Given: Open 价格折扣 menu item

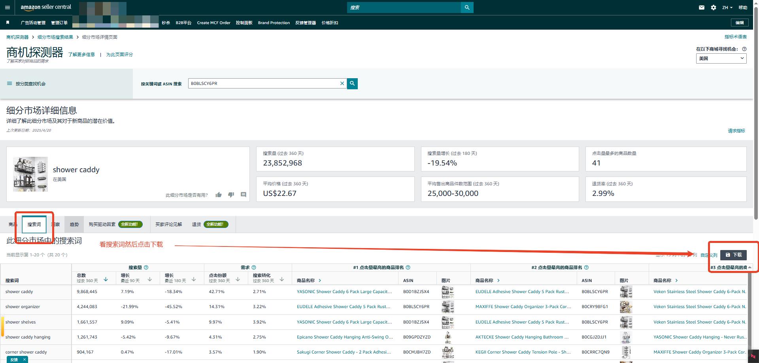Looking at the screenshot, I should coord(330,23).
